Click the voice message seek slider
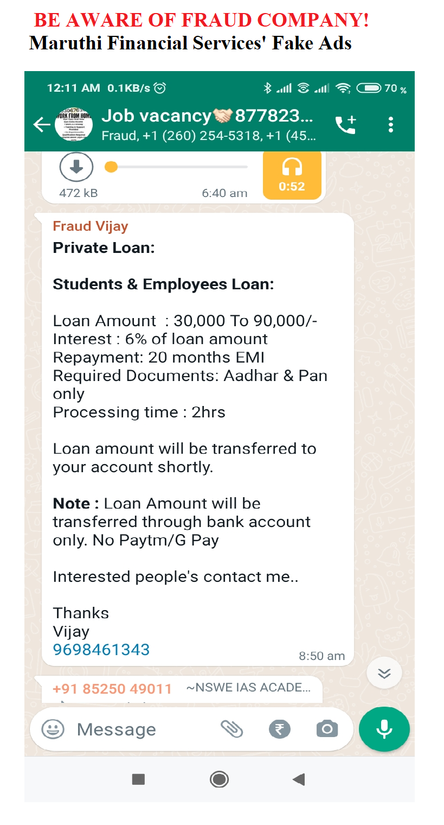The height and width of the screenshot is (825, 444). point(179,167)
